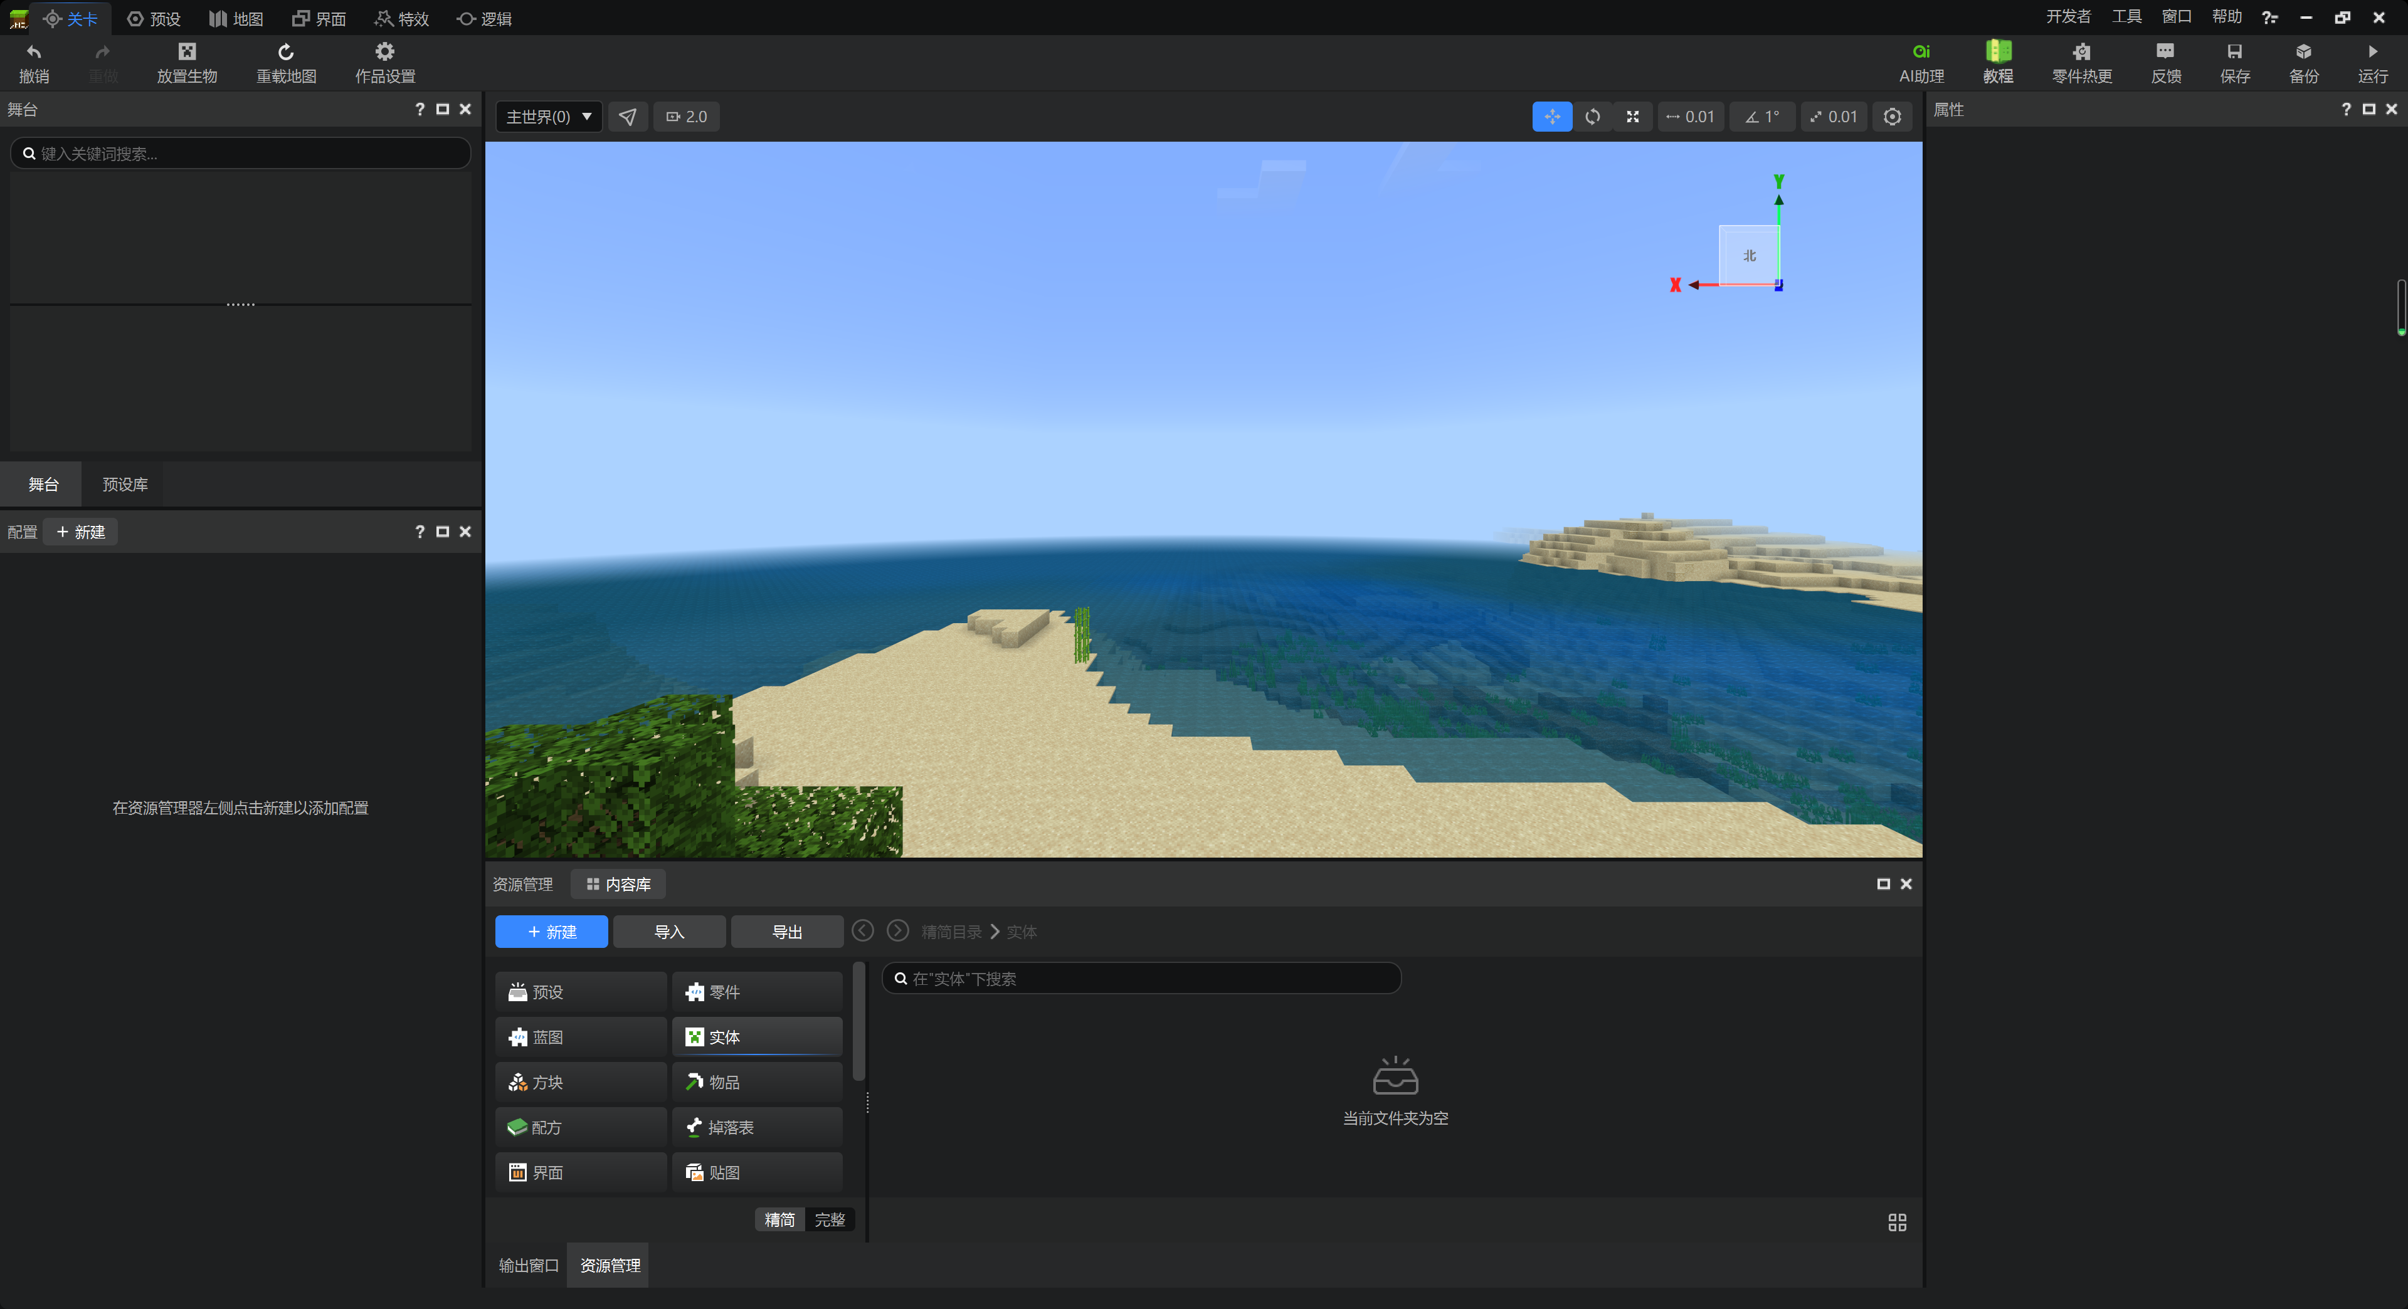Image resolution: width=2408 pixels, height=1309 pixels.
Task: Switch directory view to 完整 mode
Action: (x=829, y=1219)
